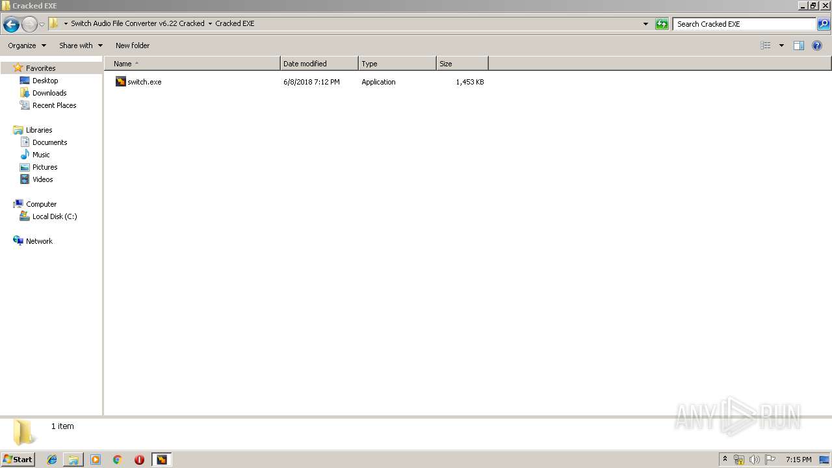Open the Videos library
Screen dimensions: 832x468
coord(43,179)
